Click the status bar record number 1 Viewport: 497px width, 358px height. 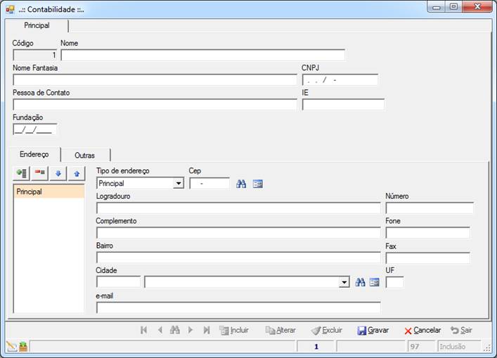316,346
